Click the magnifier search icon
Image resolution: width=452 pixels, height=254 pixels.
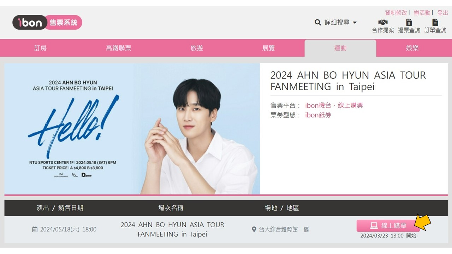pyautogui.click(x=318, y=23)
